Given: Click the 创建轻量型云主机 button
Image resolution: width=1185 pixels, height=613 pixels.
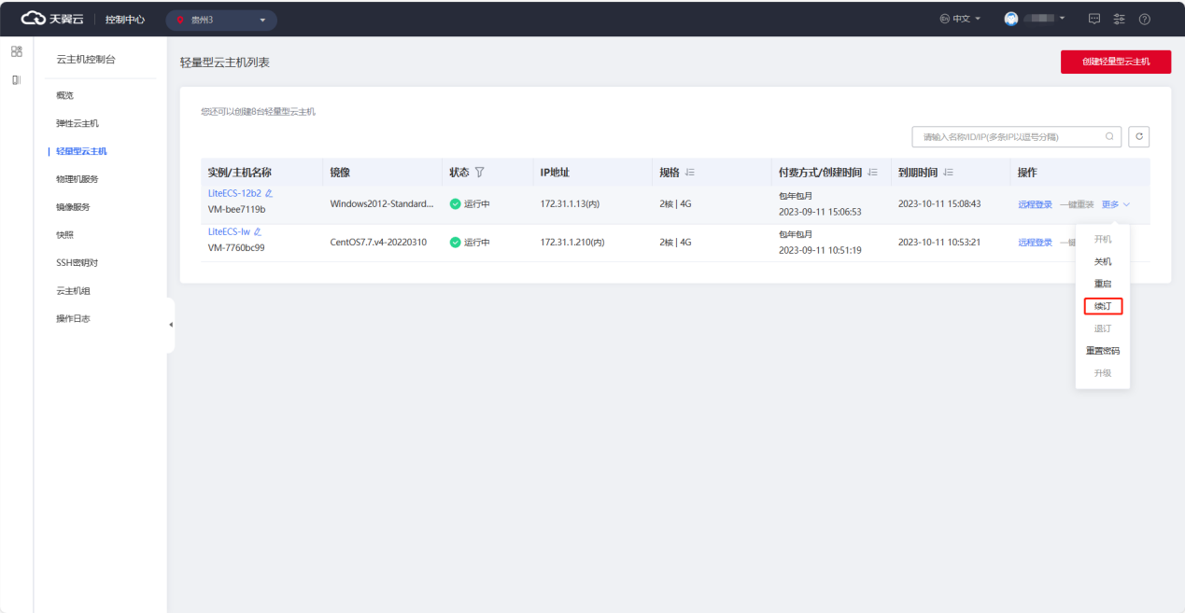Looking at the screenshot, I should point(1115,62).
